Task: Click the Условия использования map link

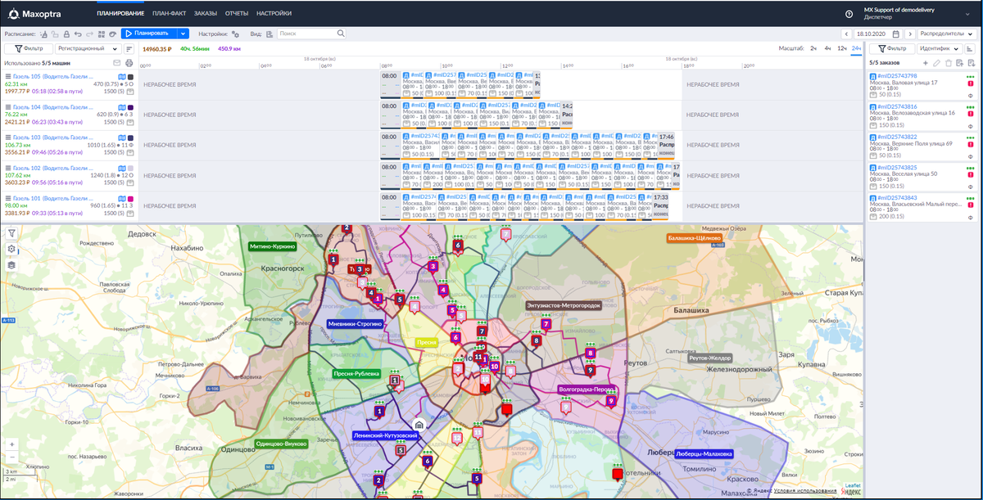Action: [x=807, y=490]
